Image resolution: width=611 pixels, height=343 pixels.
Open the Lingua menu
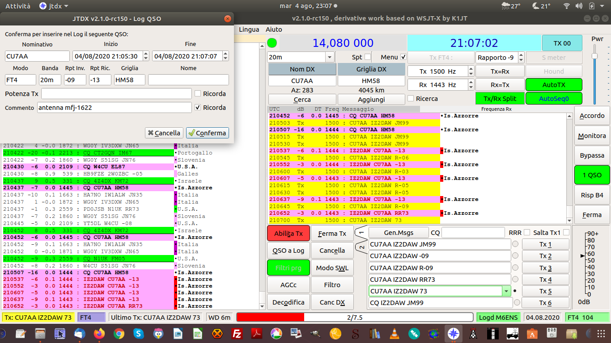tap(249, 29)
